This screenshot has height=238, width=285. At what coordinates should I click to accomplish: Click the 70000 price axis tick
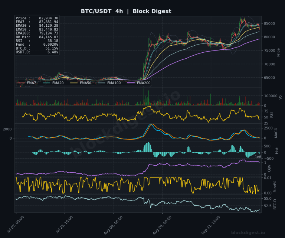click(269, 64)
